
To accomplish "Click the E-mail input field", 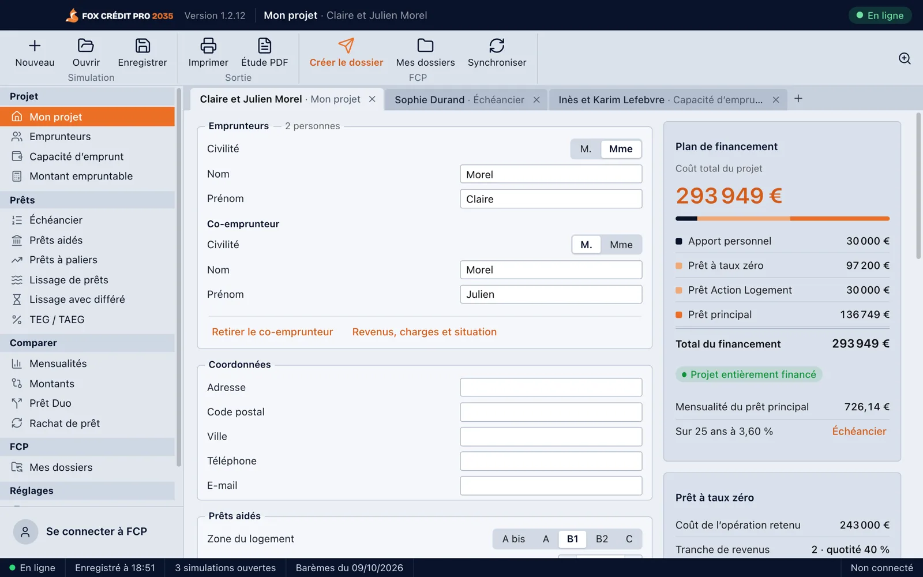I will pos(551,485).
